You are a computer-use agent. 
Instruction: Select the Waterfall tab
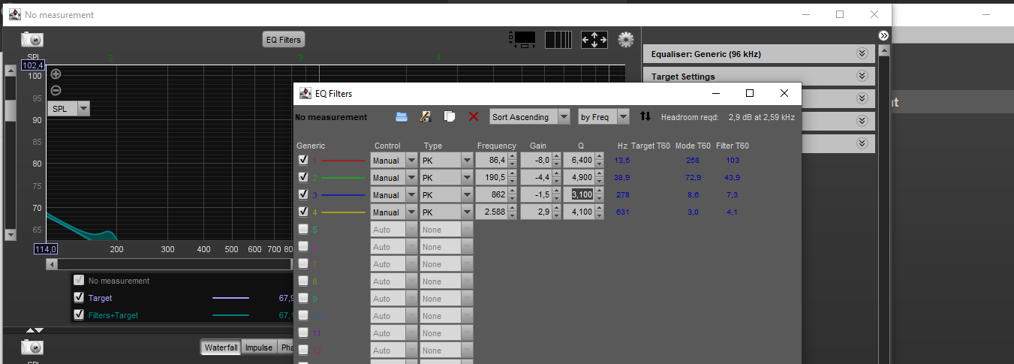[221, 347]
